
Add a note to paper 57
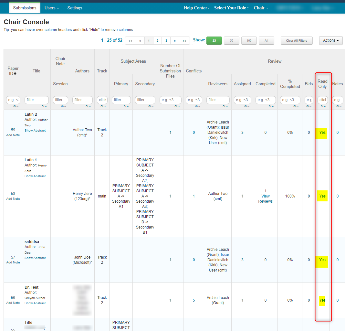(x=13, y=262)
